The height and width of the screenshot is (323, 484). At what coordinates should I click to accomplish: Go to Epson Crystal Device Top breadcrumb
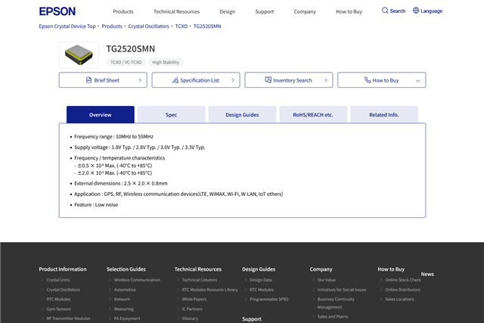pyautogui.click(x=67, y=26)
